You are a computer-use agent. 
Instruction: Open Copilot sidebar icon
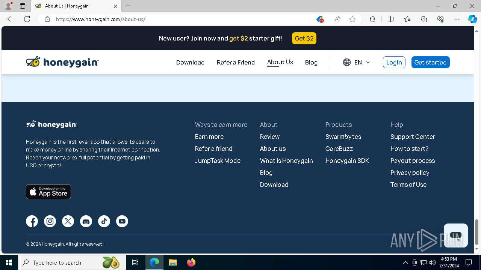473,19
